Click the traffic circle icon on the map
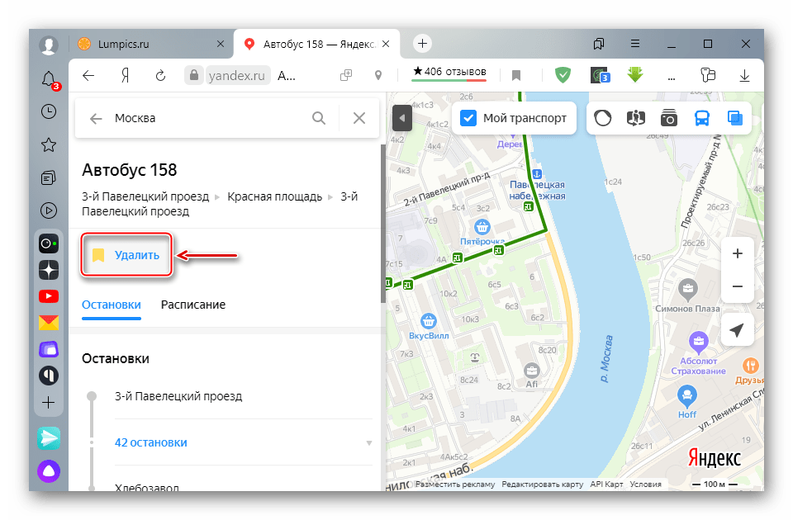The height and width of the screenshot is (520, 793). tap(602, 118)
